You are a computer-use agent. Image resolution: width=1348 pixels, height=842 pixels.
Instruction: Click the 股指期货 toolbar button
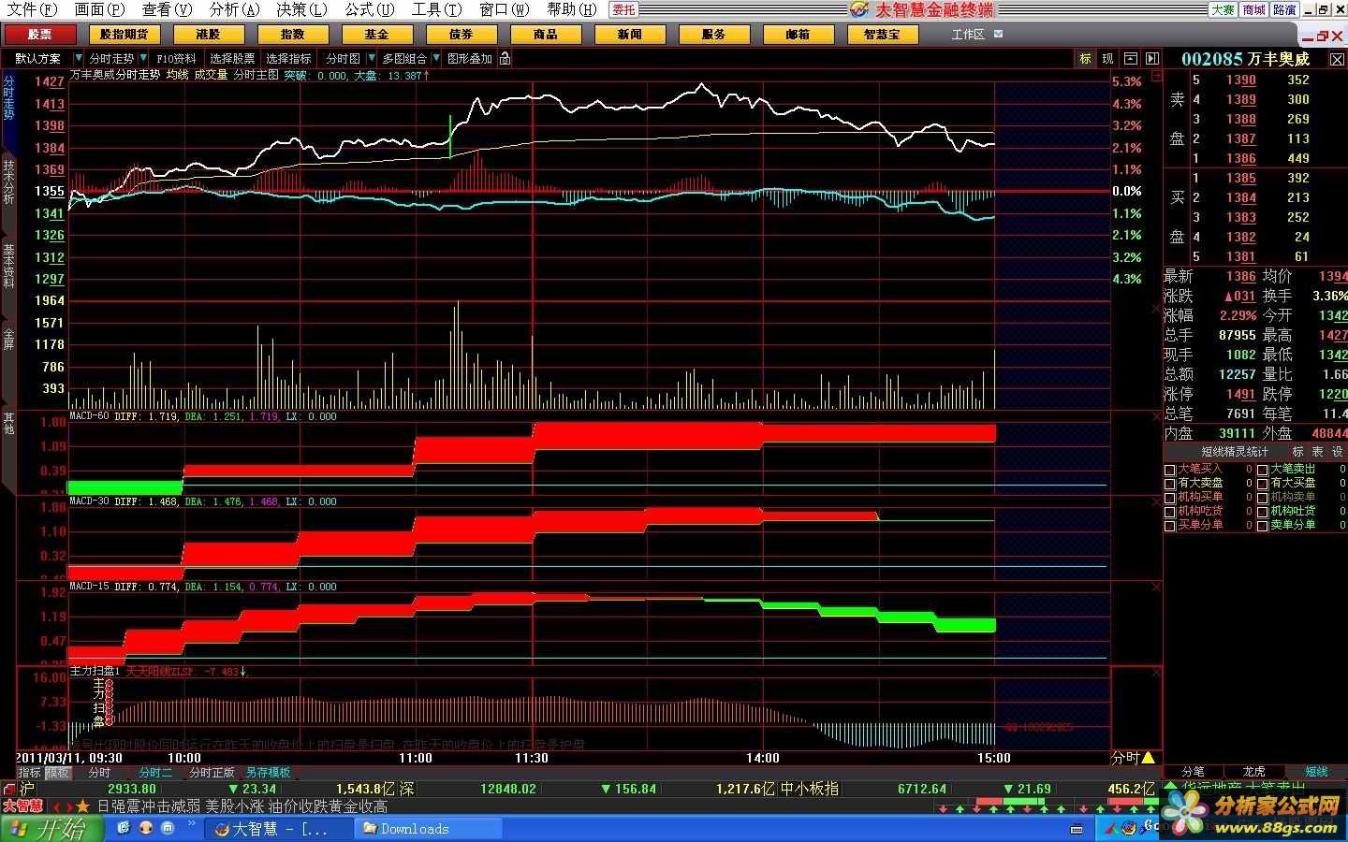pos(124,34)
